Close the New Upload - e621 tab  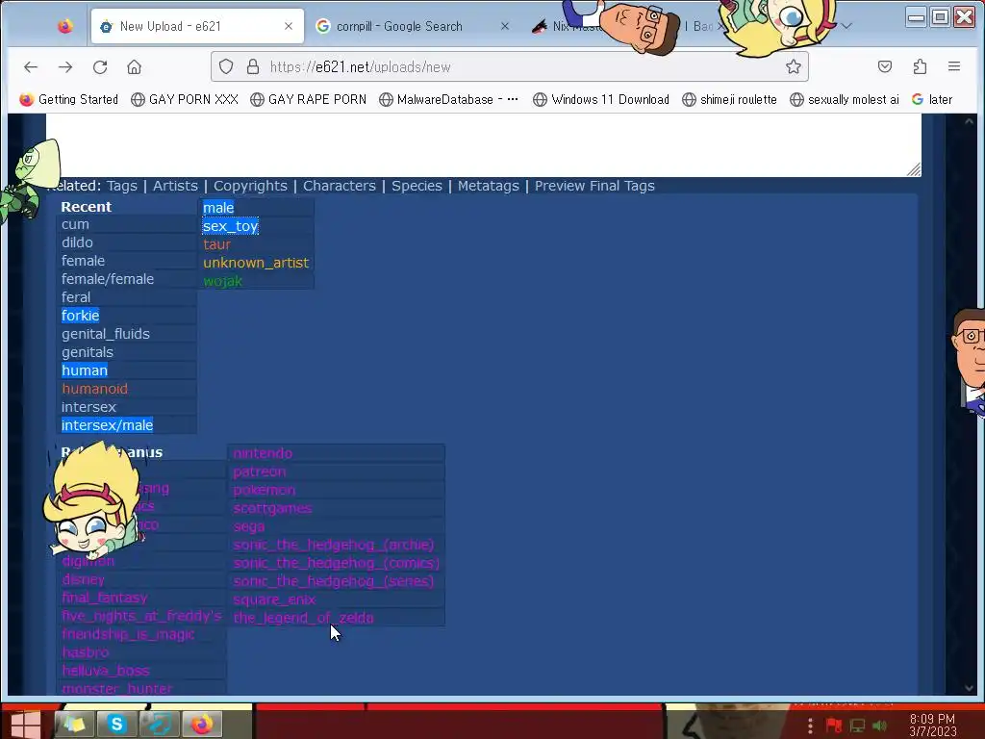[289, 26]
